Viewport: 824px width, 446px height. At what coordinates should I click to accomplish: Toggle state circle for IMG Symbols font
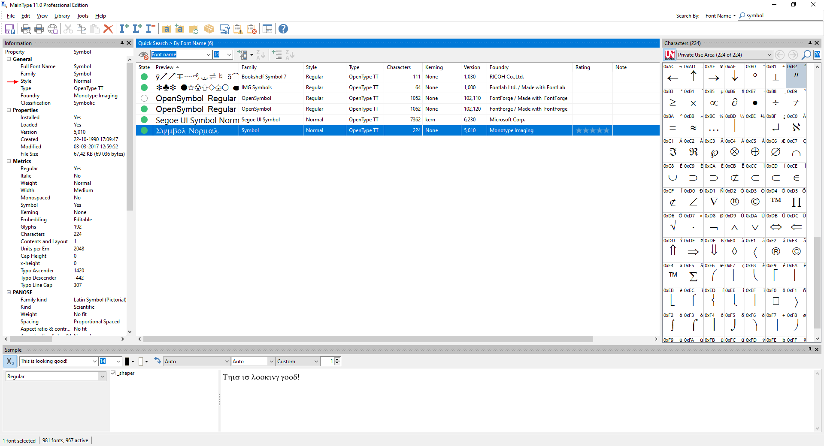pyautogui.click(x=144, y=87)
